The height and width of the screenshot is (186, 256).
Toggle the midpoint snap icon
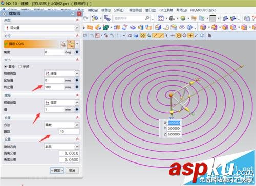point(161,35)
